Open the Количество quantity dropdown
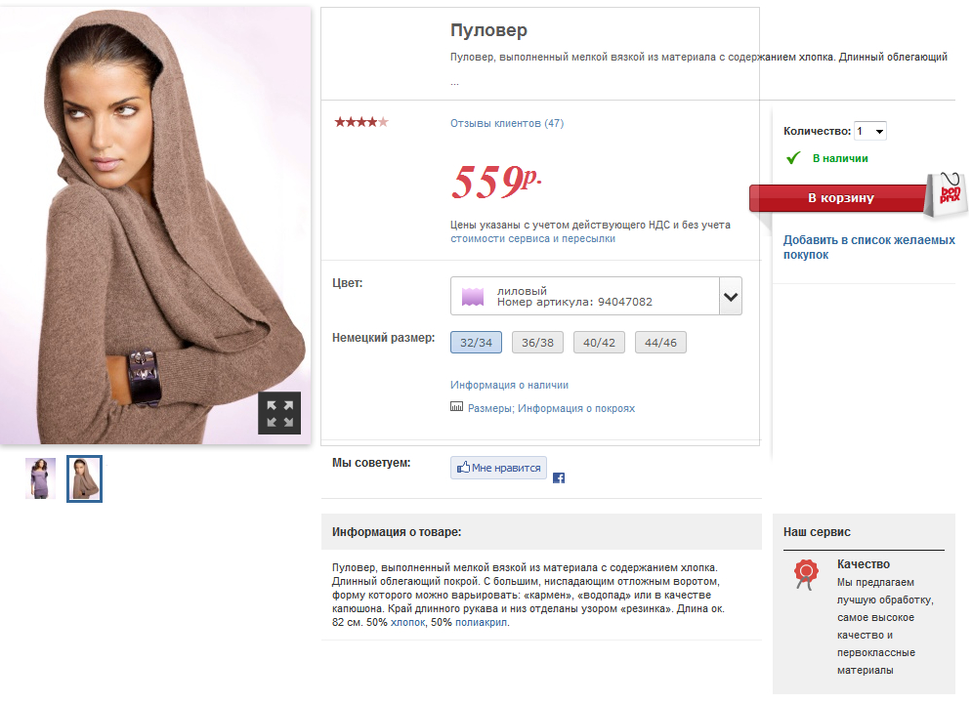Viewport: 972px width, 703px height. click(869, 131)
